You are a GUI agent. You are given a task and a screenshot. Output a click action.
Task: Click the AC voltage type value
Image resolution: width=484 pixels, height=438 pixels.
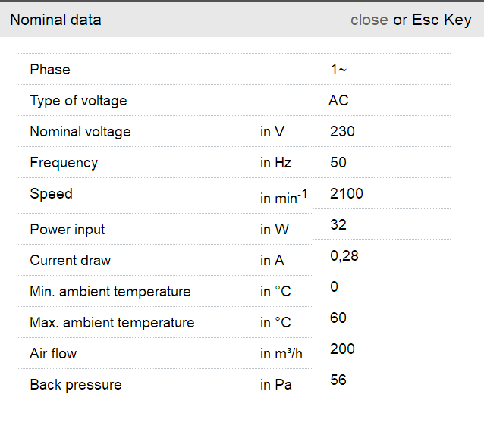click(x=338, y=101)
